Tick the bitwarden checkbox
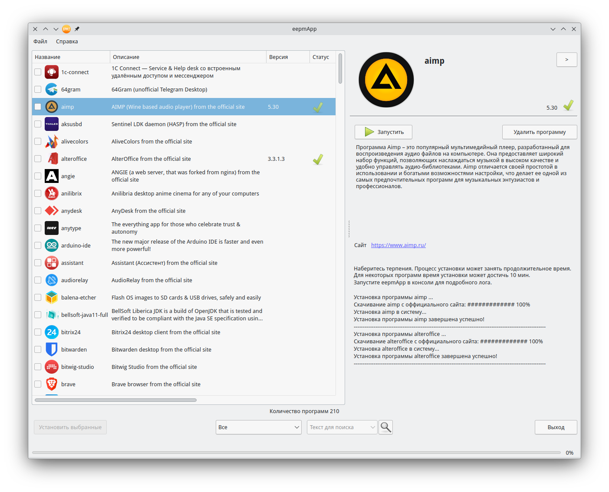609x492 pixels. point(38,349)
